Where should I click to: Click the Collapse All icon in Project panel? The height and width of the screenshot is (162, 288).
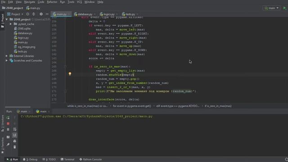click(x=34, y=14)
